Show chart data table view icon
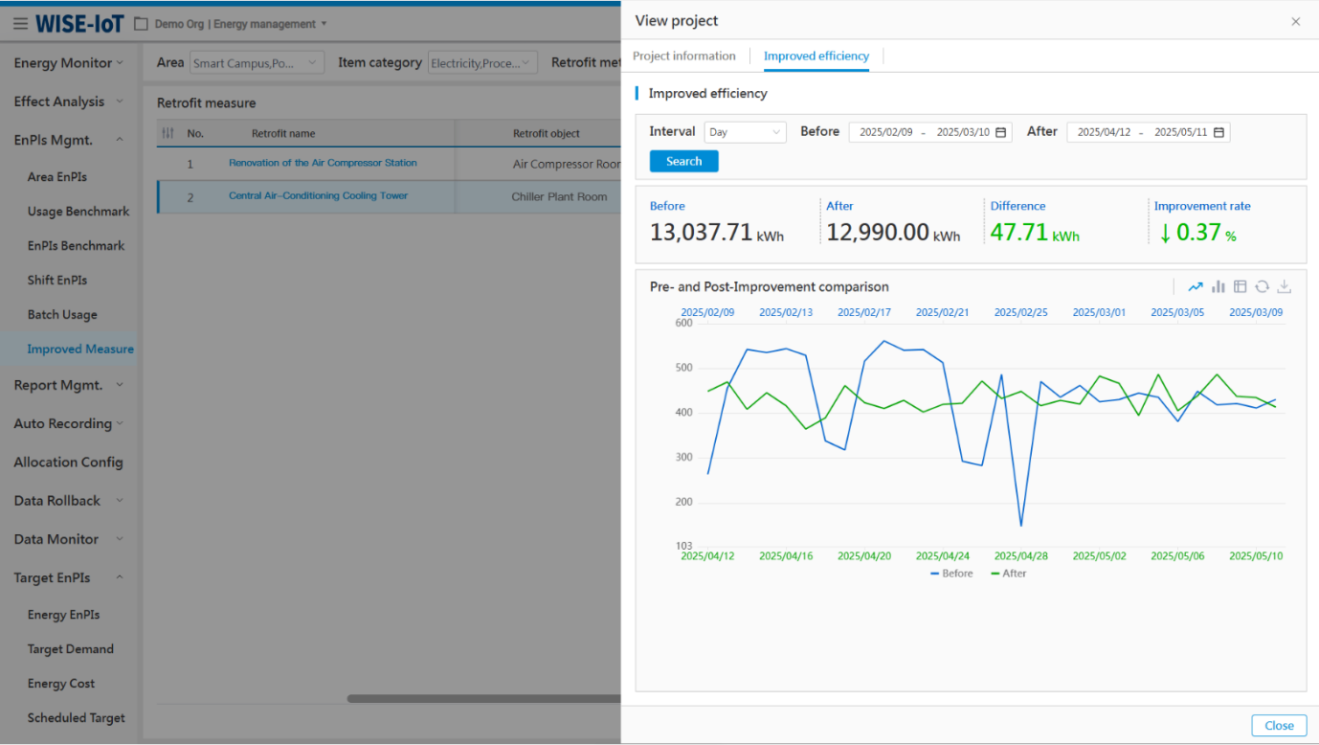Image resolution: width=1319 pixels, height=745 pixels. click(x=1241, y=286)
